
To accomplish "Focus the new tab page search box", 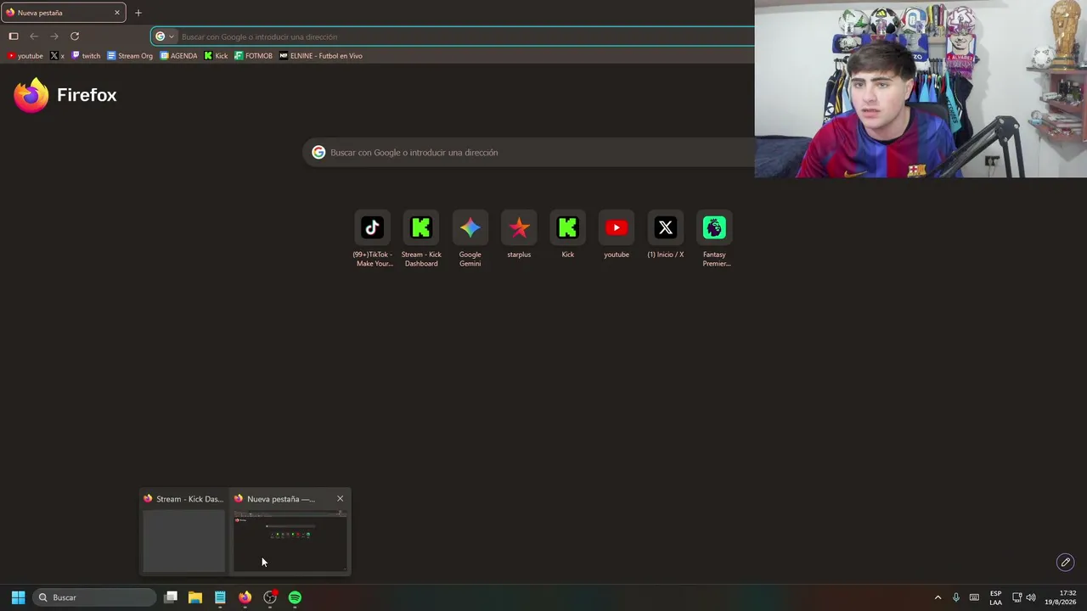I will tap(529, 153).
